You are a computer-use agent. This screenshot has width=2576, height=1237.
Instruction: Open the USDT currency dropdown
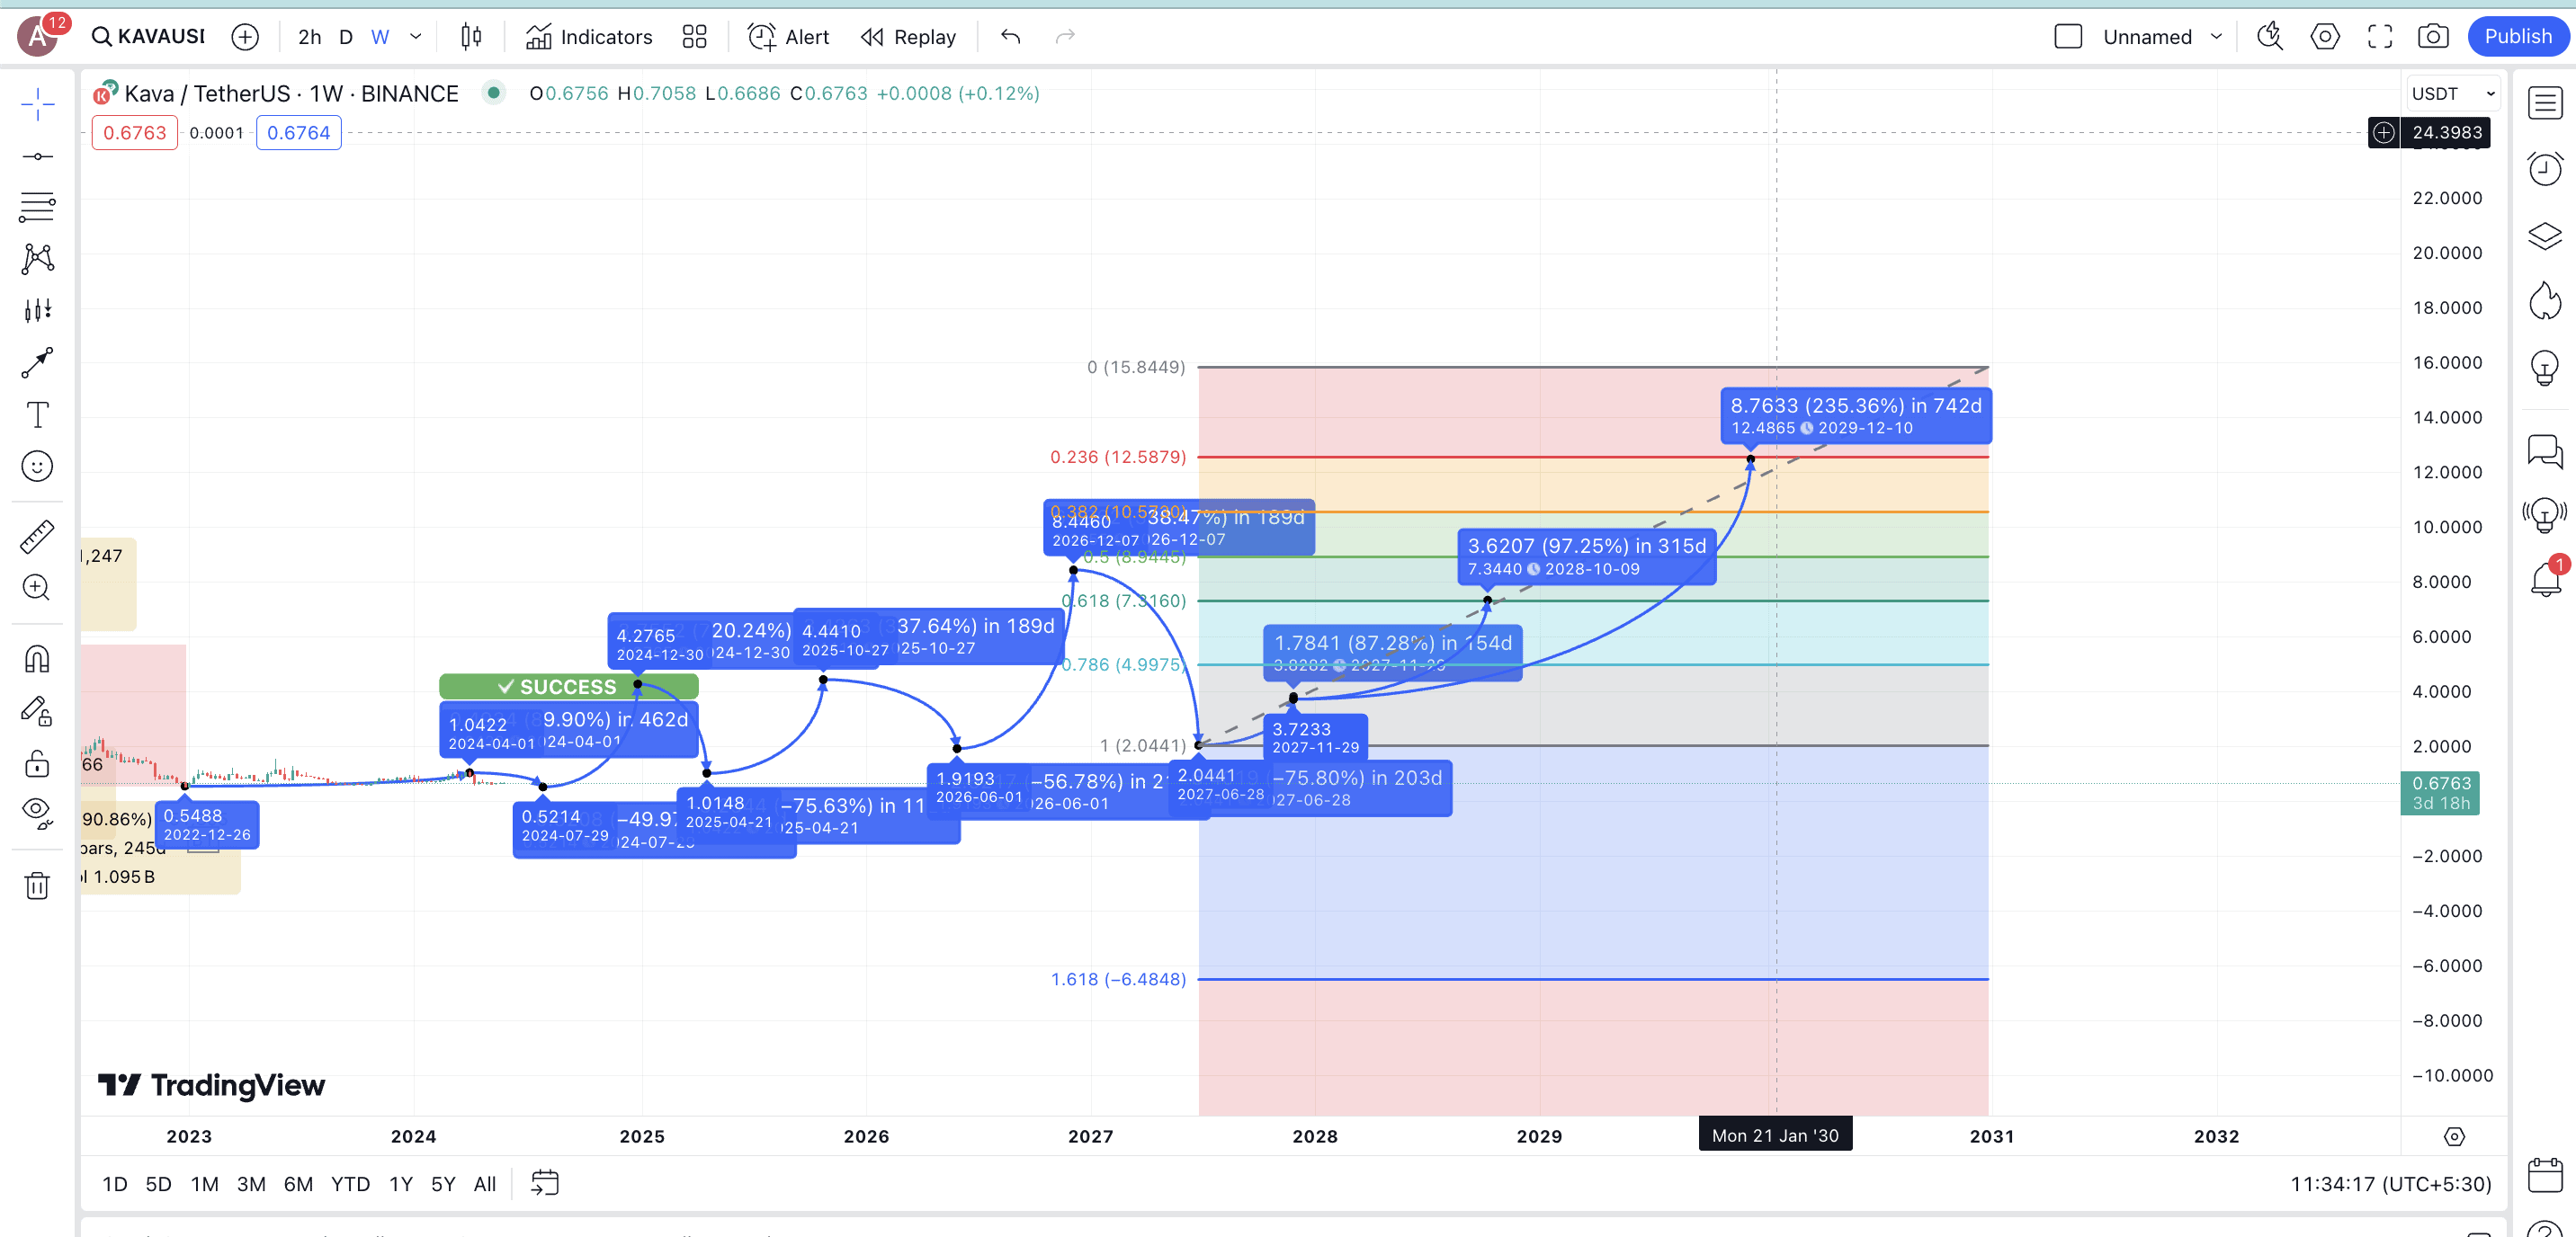pyautogui.click(x=2453, y=93)
